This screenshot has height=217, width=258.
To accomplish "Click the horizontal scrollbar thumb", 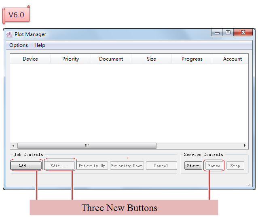I will tap(87, 146).
